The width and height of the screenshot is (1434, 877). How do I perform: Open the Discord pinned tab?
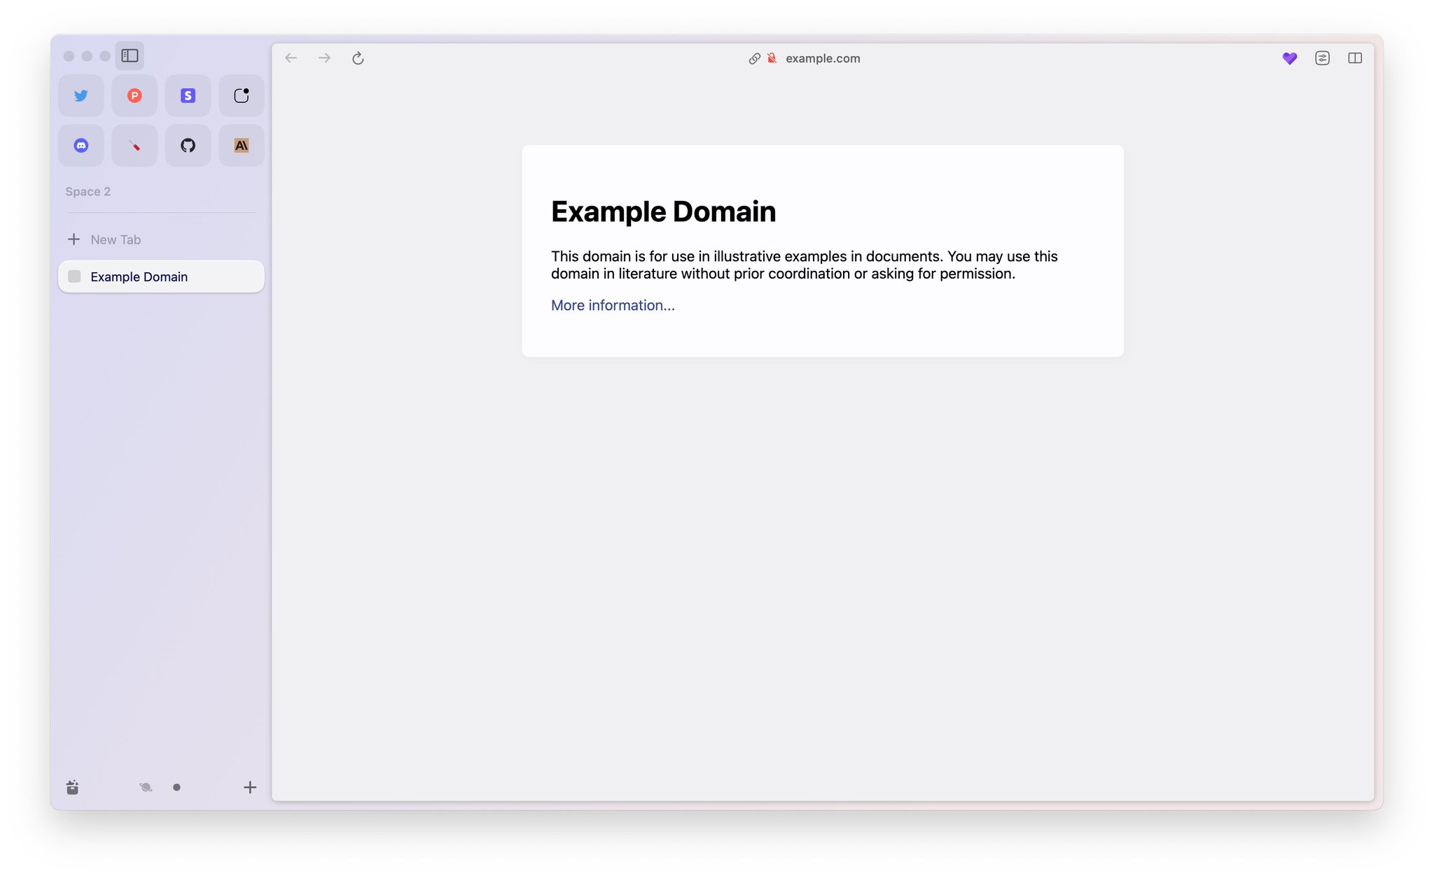click(x=81, y=145)
